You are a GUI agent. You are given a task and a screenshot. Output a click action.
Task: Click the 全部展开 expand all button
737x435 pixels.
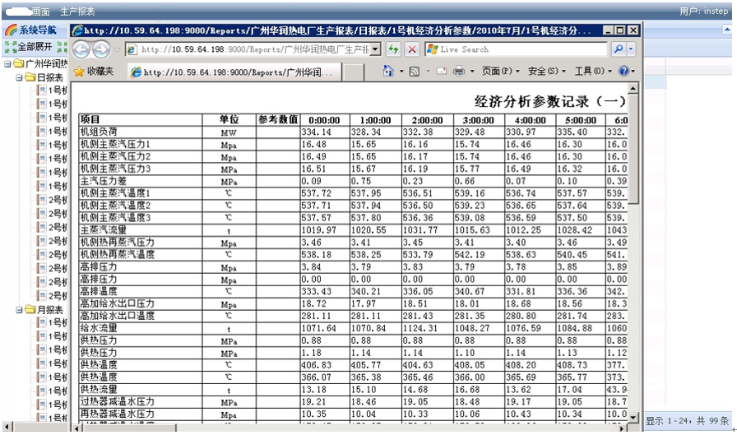(x=29, y=47)
